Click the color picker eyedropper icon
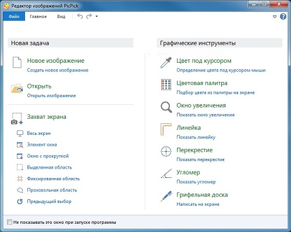291x232 pixels. (x=166, y=62)
